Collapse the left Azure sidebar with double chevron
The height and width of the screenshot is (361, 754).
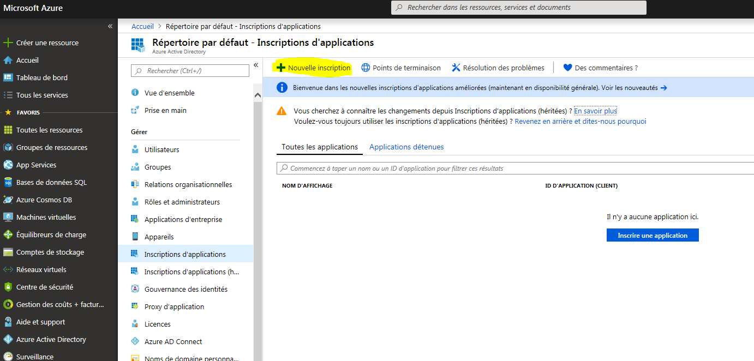pyautogui.click(x=110, y=26)
